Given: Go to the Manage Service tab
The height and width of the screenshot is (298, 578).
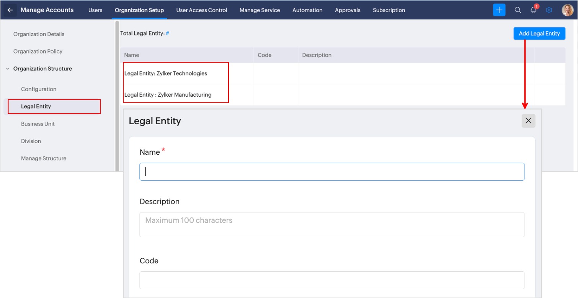Looking at the screenshot, I should (x=260, y=10).
